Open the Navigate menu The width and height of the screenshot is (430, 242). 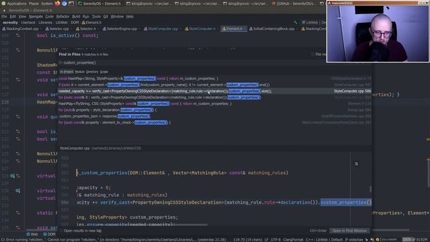pos(36,16)
